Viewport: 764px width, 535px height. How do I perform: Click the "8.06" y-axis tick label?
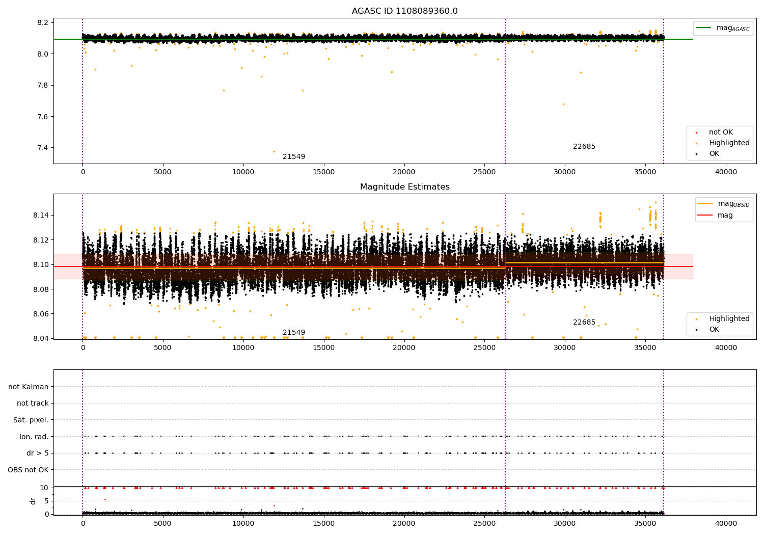[41, 314]
